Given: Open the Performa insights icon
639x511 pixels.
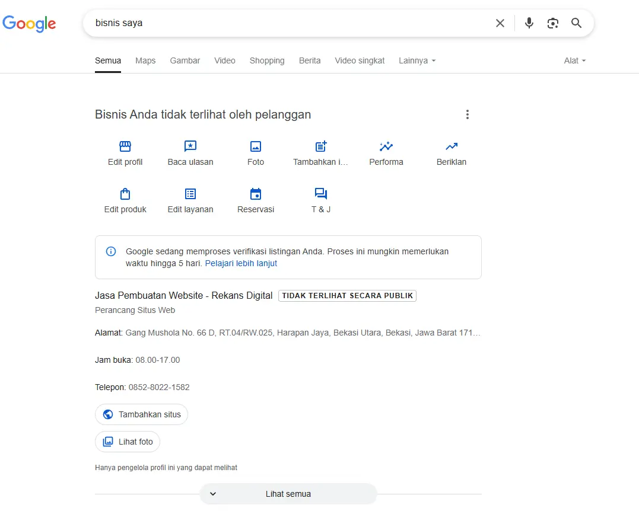Looking at the screenshot, I should click(x=386, y=146).
